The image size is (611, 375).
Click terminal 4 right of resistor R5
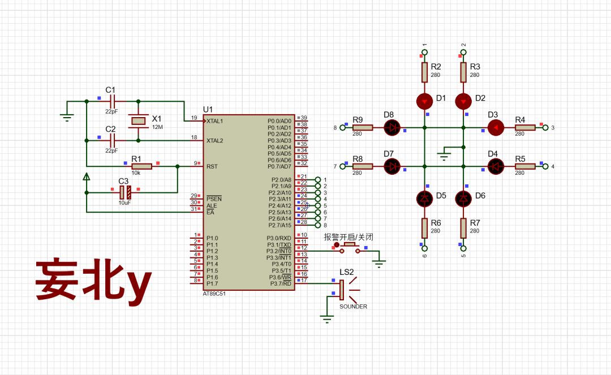coord(545,166)
